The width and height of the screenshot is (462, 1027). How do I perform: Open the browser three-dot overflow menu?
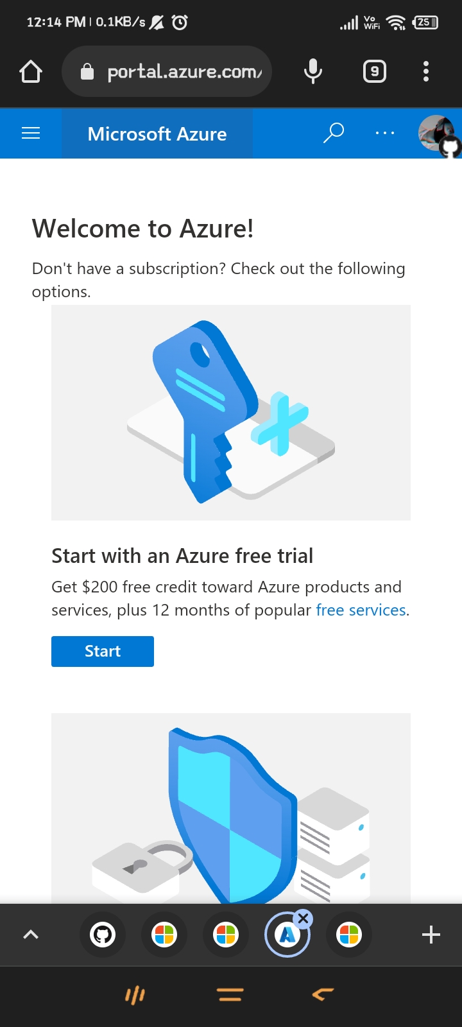(x=425, y=71)
